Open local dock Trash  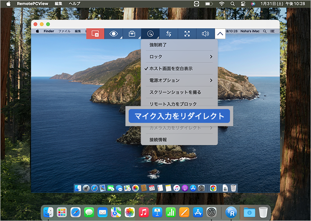[263, 212]
